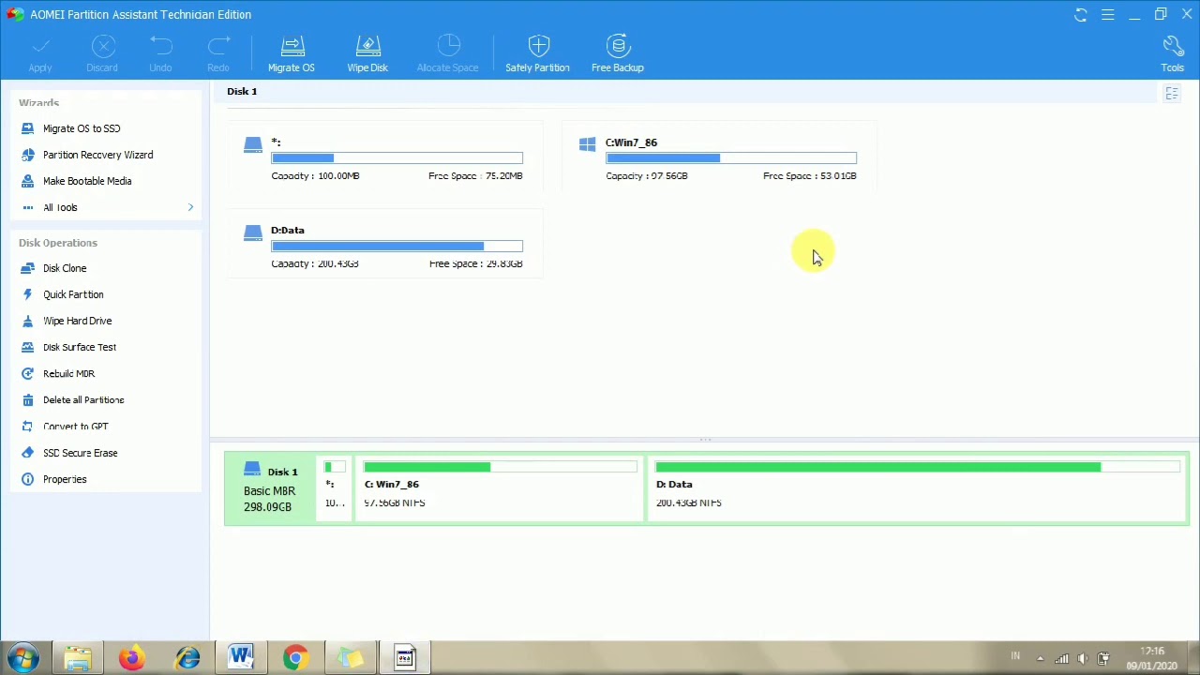Image resolution: width=1200 pixels, height=675 pixels.
Task: Open All Tools entry
Action: [60, 207]
